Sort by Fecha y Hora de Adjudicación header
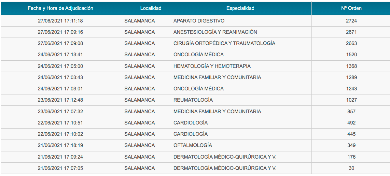Screen dimensions: 390x176 pos(60,8)
